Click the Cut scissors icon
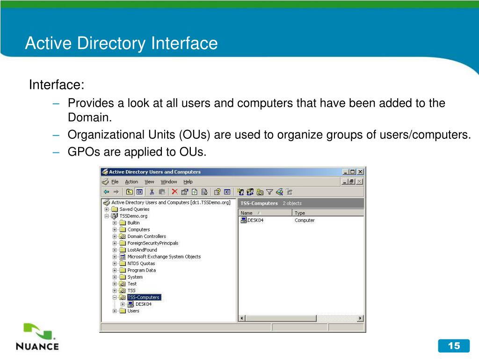479x359 pixels. (x=152, y=192)
